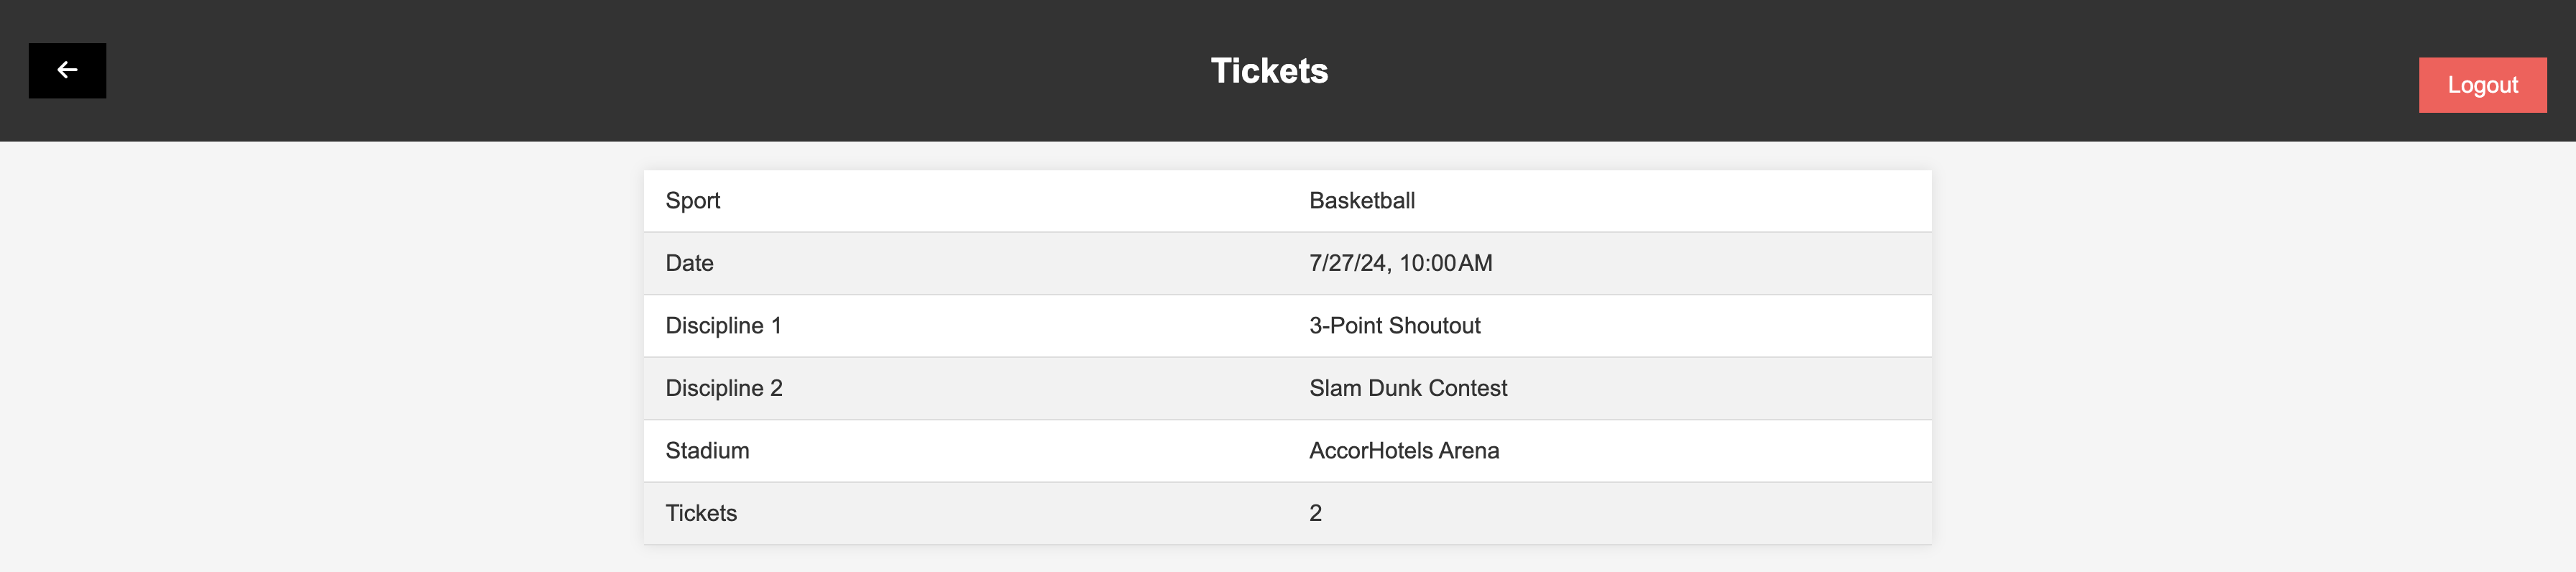This screenshot has width=2576, height=572.
Task: Click the 3-Point Shoutout value
Action: [x=1394, y=326]
